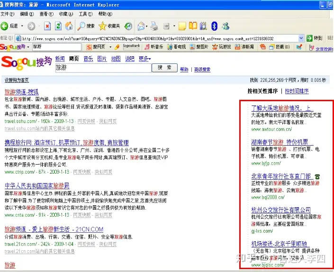Switch to the 说吧 search tab
The width and height of the screenshot is (334, 272).
click(x=130, y=59)
